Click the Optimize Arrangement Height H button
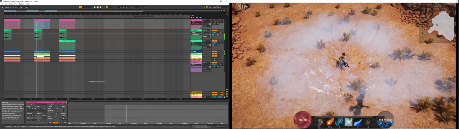Viewport: 459px width, 129px height. 221,11
